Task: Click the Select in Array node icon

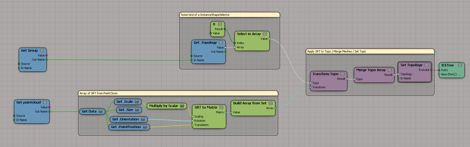Action: coord(265,34)
